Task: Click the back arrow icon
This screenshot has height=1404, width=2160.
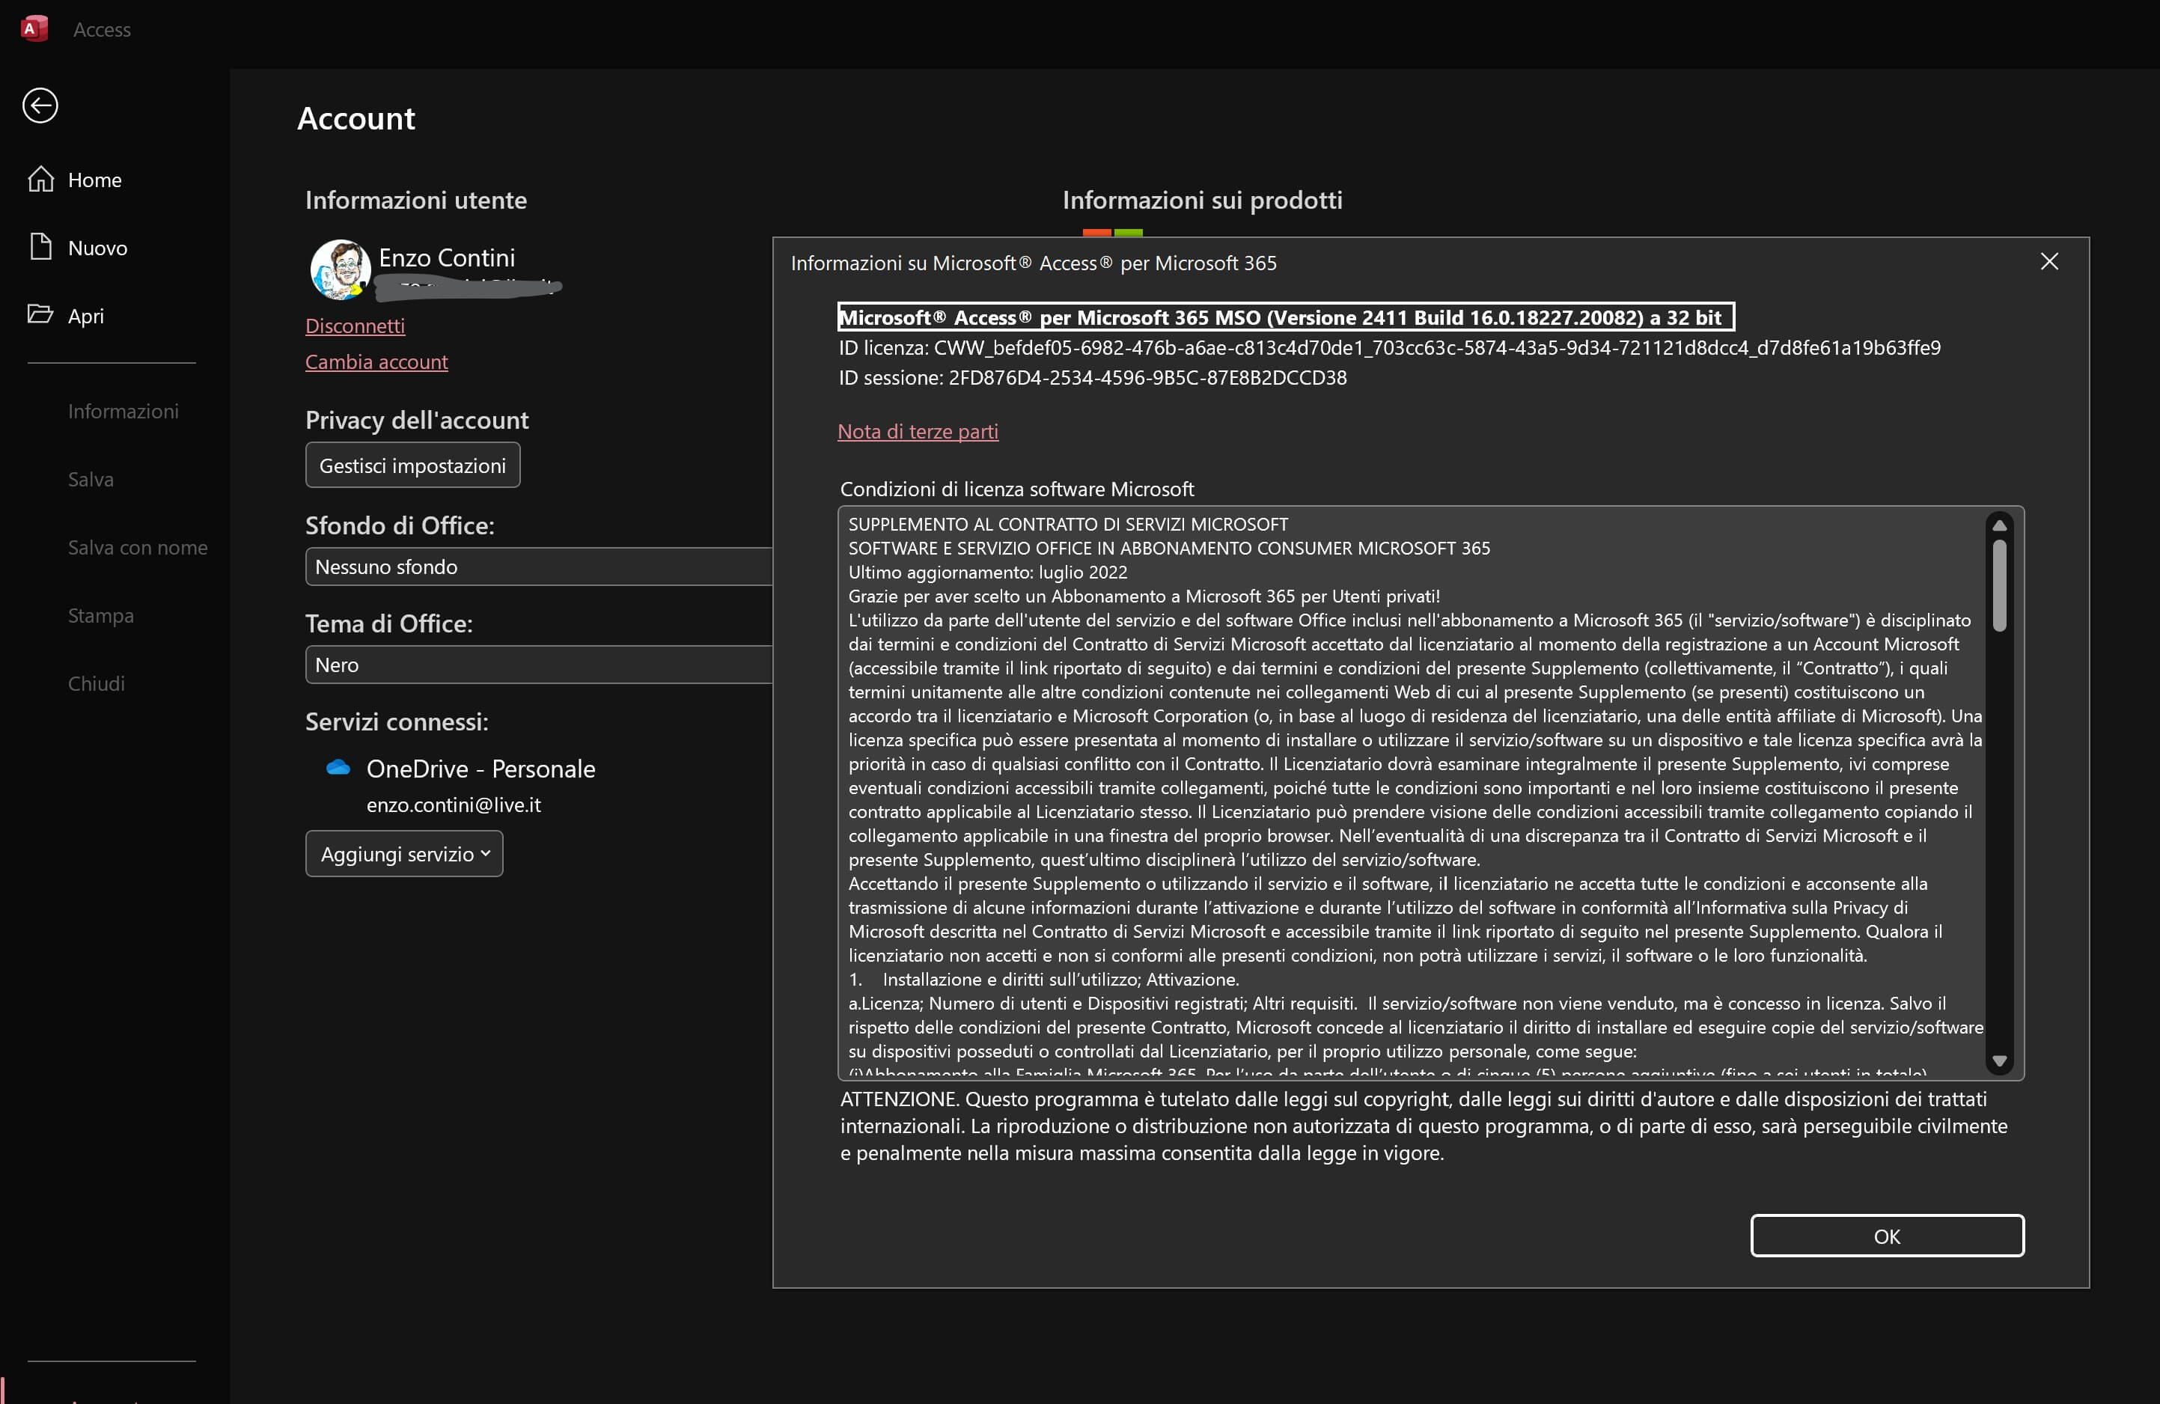Action: coord(40,106)
